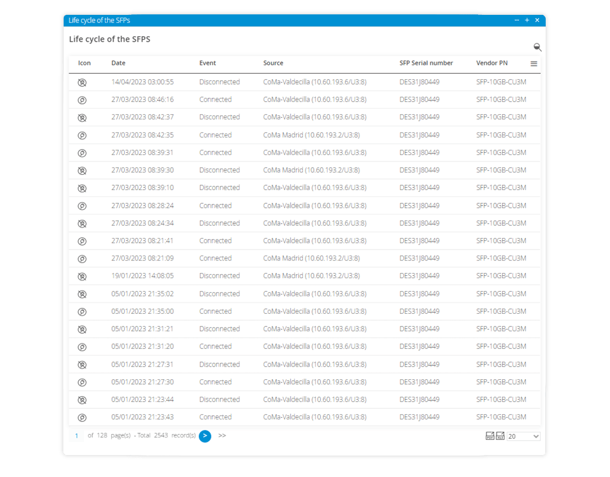Click the Life cycle of the SFPS heading

[110, 39]
